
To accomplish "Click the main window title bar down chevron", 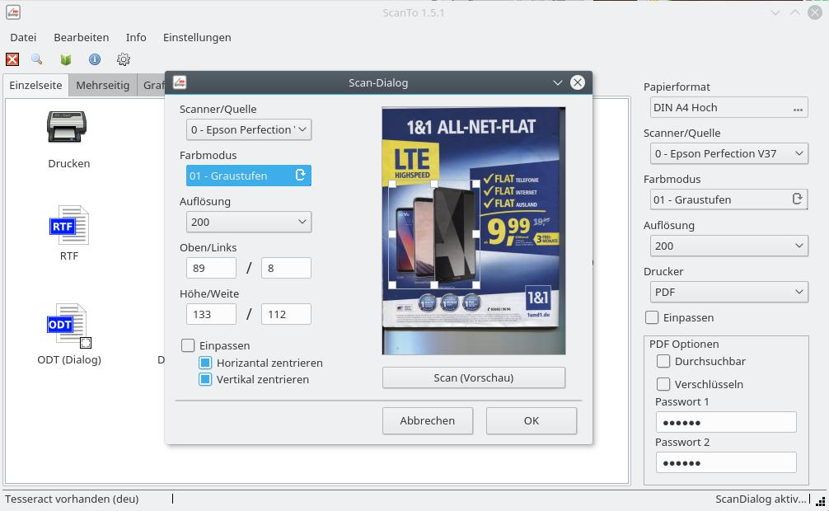I will tap(775, 12).
